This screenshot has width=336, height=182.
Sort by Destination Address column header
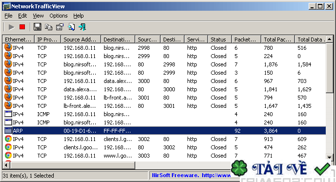coord(118,40)
